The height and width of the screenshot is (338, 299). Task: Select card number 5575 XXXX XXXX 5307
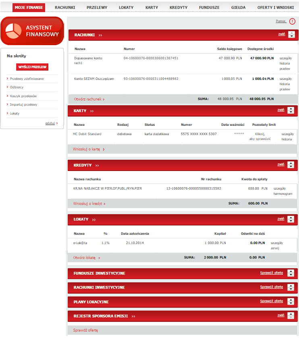[199, 134]
